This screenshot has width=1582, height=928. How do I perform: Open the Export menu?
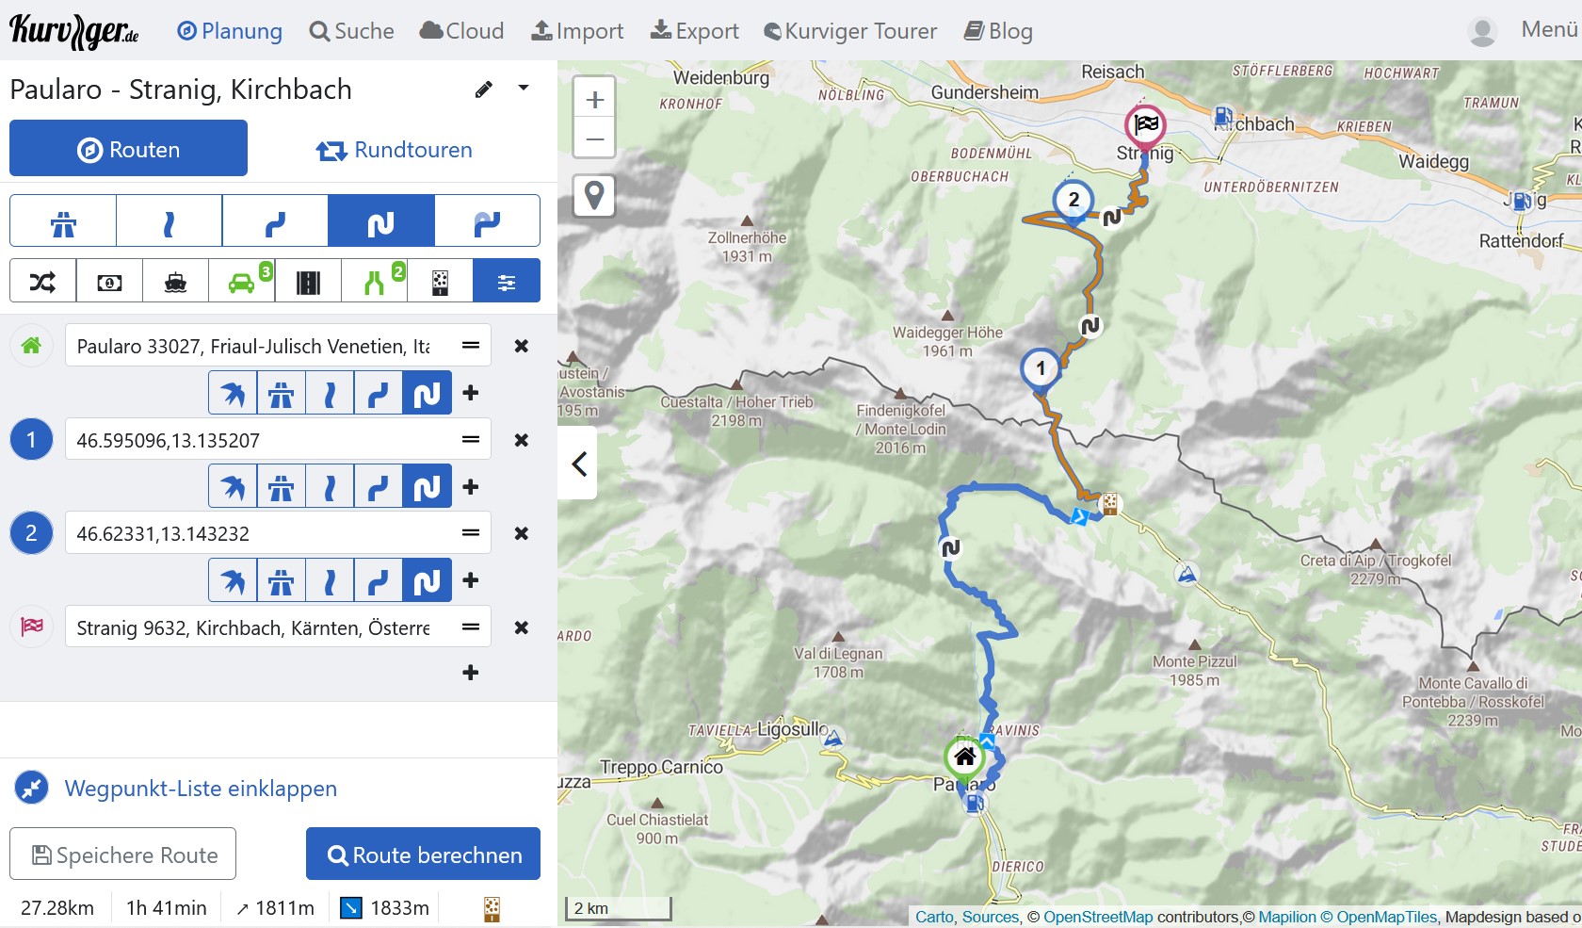coord(695,31)
